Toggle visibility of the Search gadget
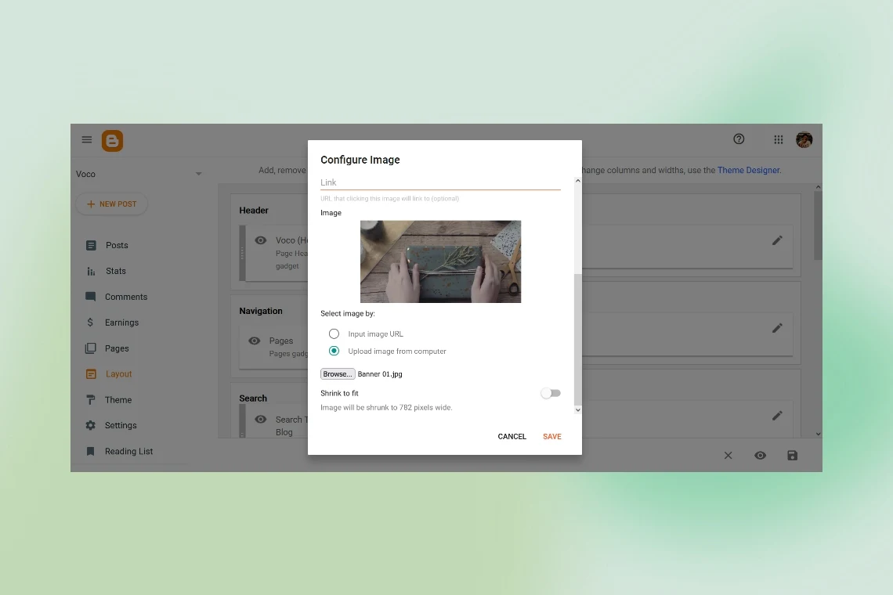This screenshot has width=893, height=595. [x=260, y=419]
